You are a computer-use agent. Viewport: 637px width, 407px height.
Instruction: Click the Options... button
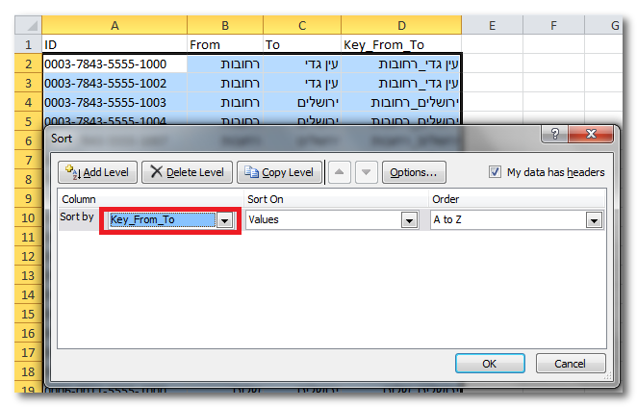pos(414,172)
